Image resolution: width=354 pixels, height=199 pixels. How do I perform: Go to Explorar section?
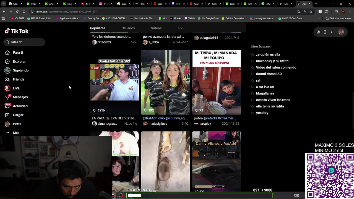point(19,61)
